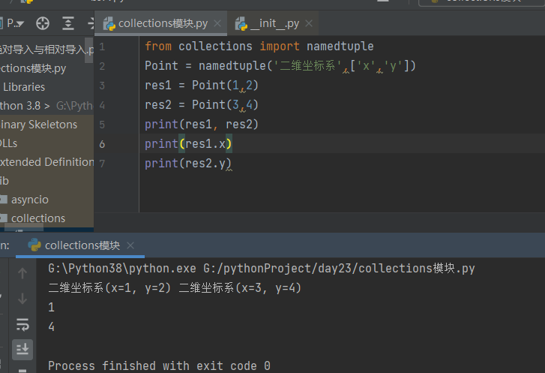
Task: Click 'print(res1.x)' on highlighted line 6
Action: coord(188,143)
